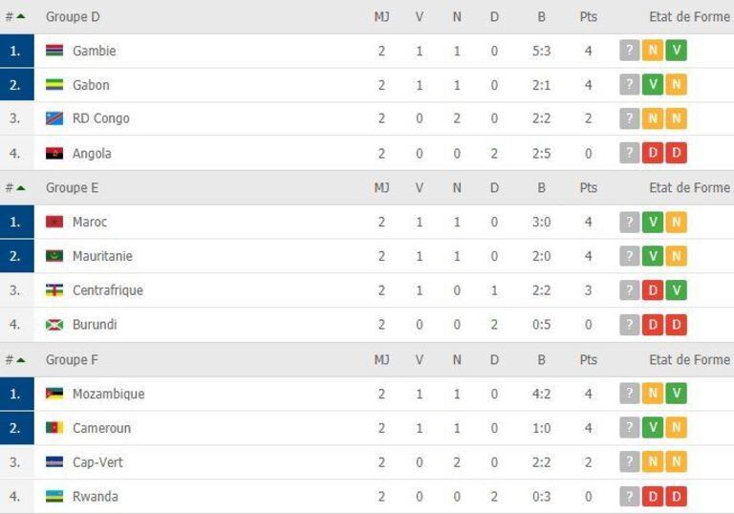Click Angola's first red D badge
734x514 pixels.
pyautogui.click(x=653, y=153)
